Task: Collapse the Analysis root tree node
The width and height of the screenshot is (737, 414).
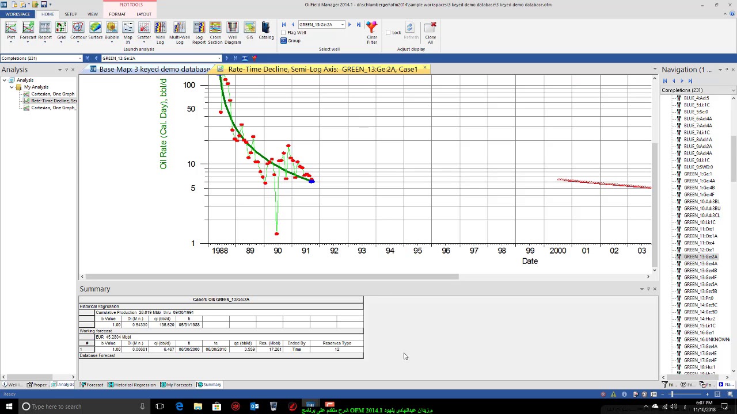Action: [5, 80]
